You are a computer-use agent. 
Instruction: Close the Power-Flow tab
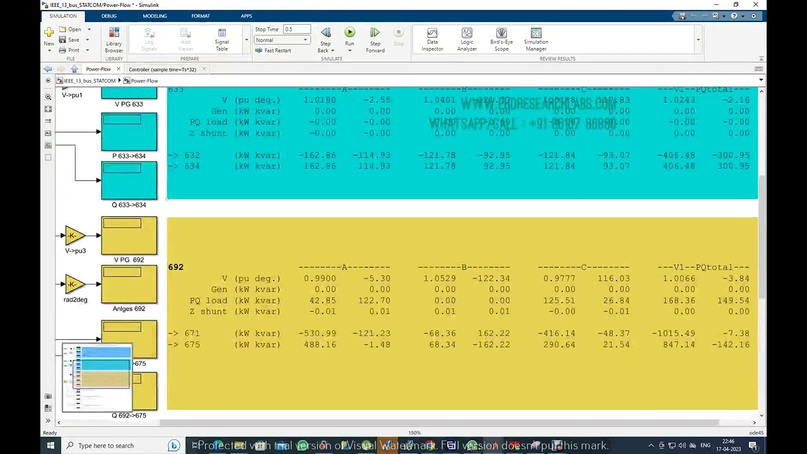pos(118,69)
